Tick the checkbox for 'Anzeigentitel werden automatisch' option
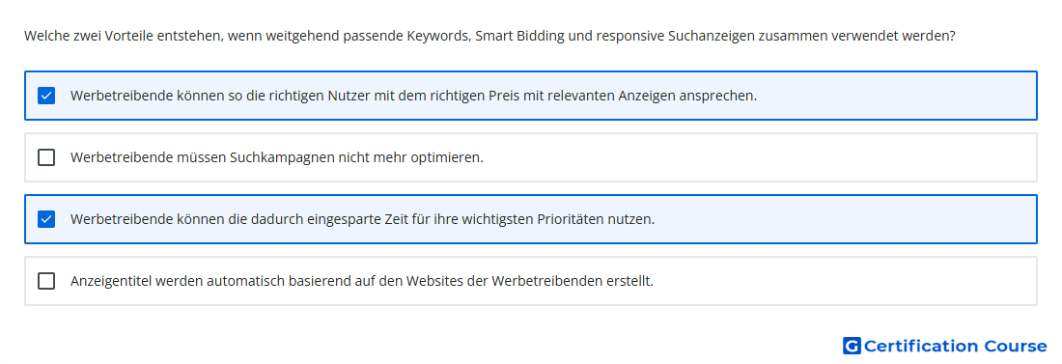 pos(46,281)
